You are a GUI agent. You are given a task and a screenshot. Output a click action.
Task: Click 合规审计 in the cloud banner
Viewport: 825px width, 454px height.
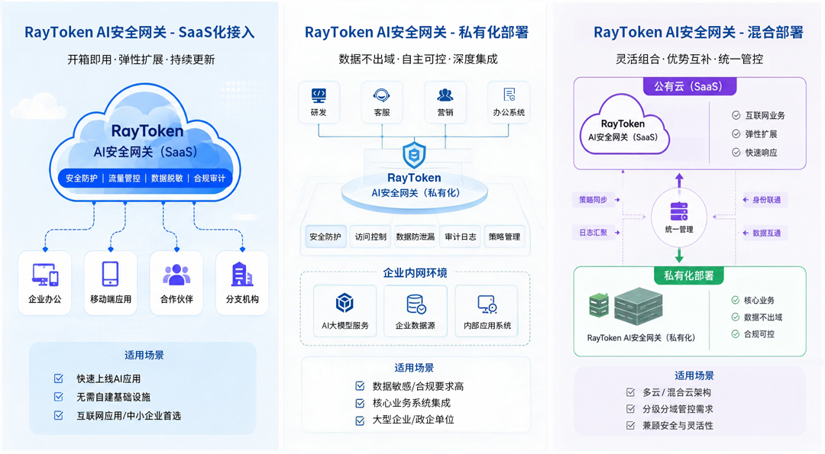point(209,178)
